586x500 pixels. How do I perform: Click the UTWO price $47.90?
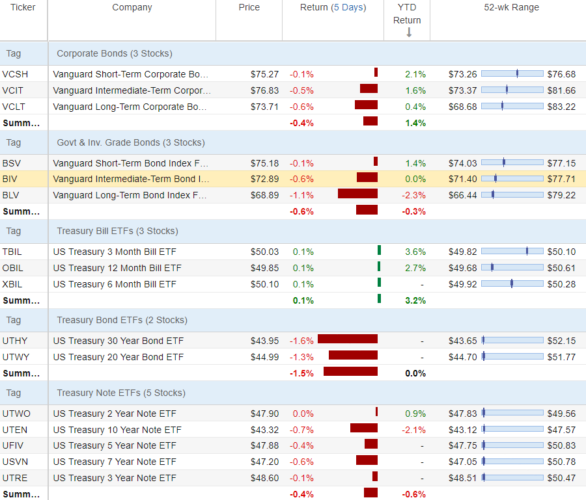tap(264, 414)
